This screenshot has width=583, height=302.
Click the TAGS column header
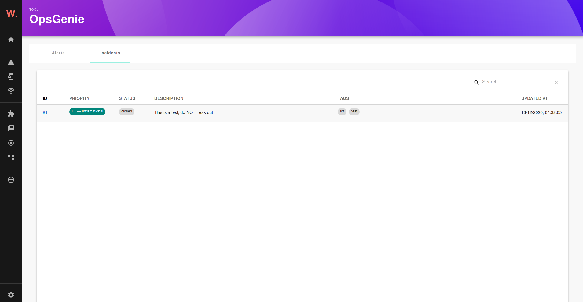(343, 98)
